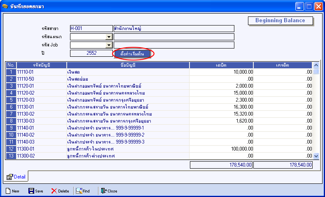
Task: Click scrollbar up arrow in account grid
Action: [316, 65]
